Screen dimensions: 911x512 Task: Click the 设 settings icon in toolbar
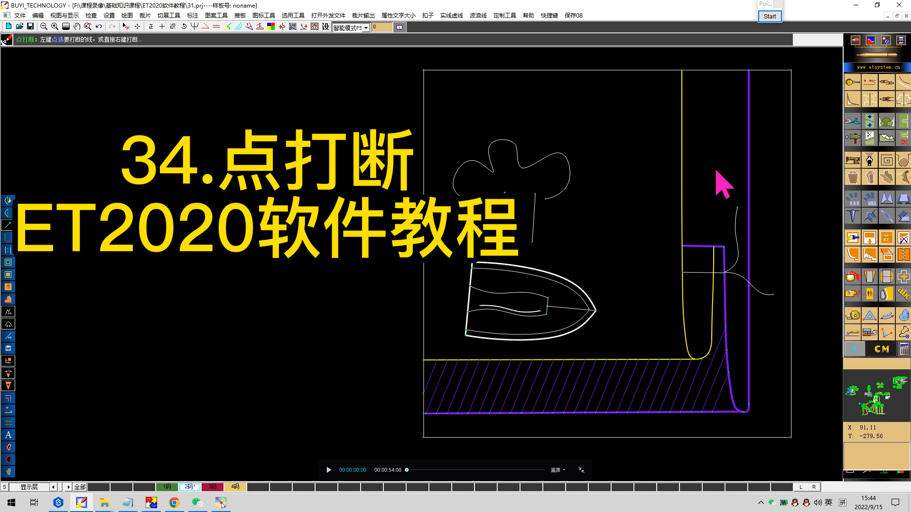pyautogui.click(x=325, y=27)
